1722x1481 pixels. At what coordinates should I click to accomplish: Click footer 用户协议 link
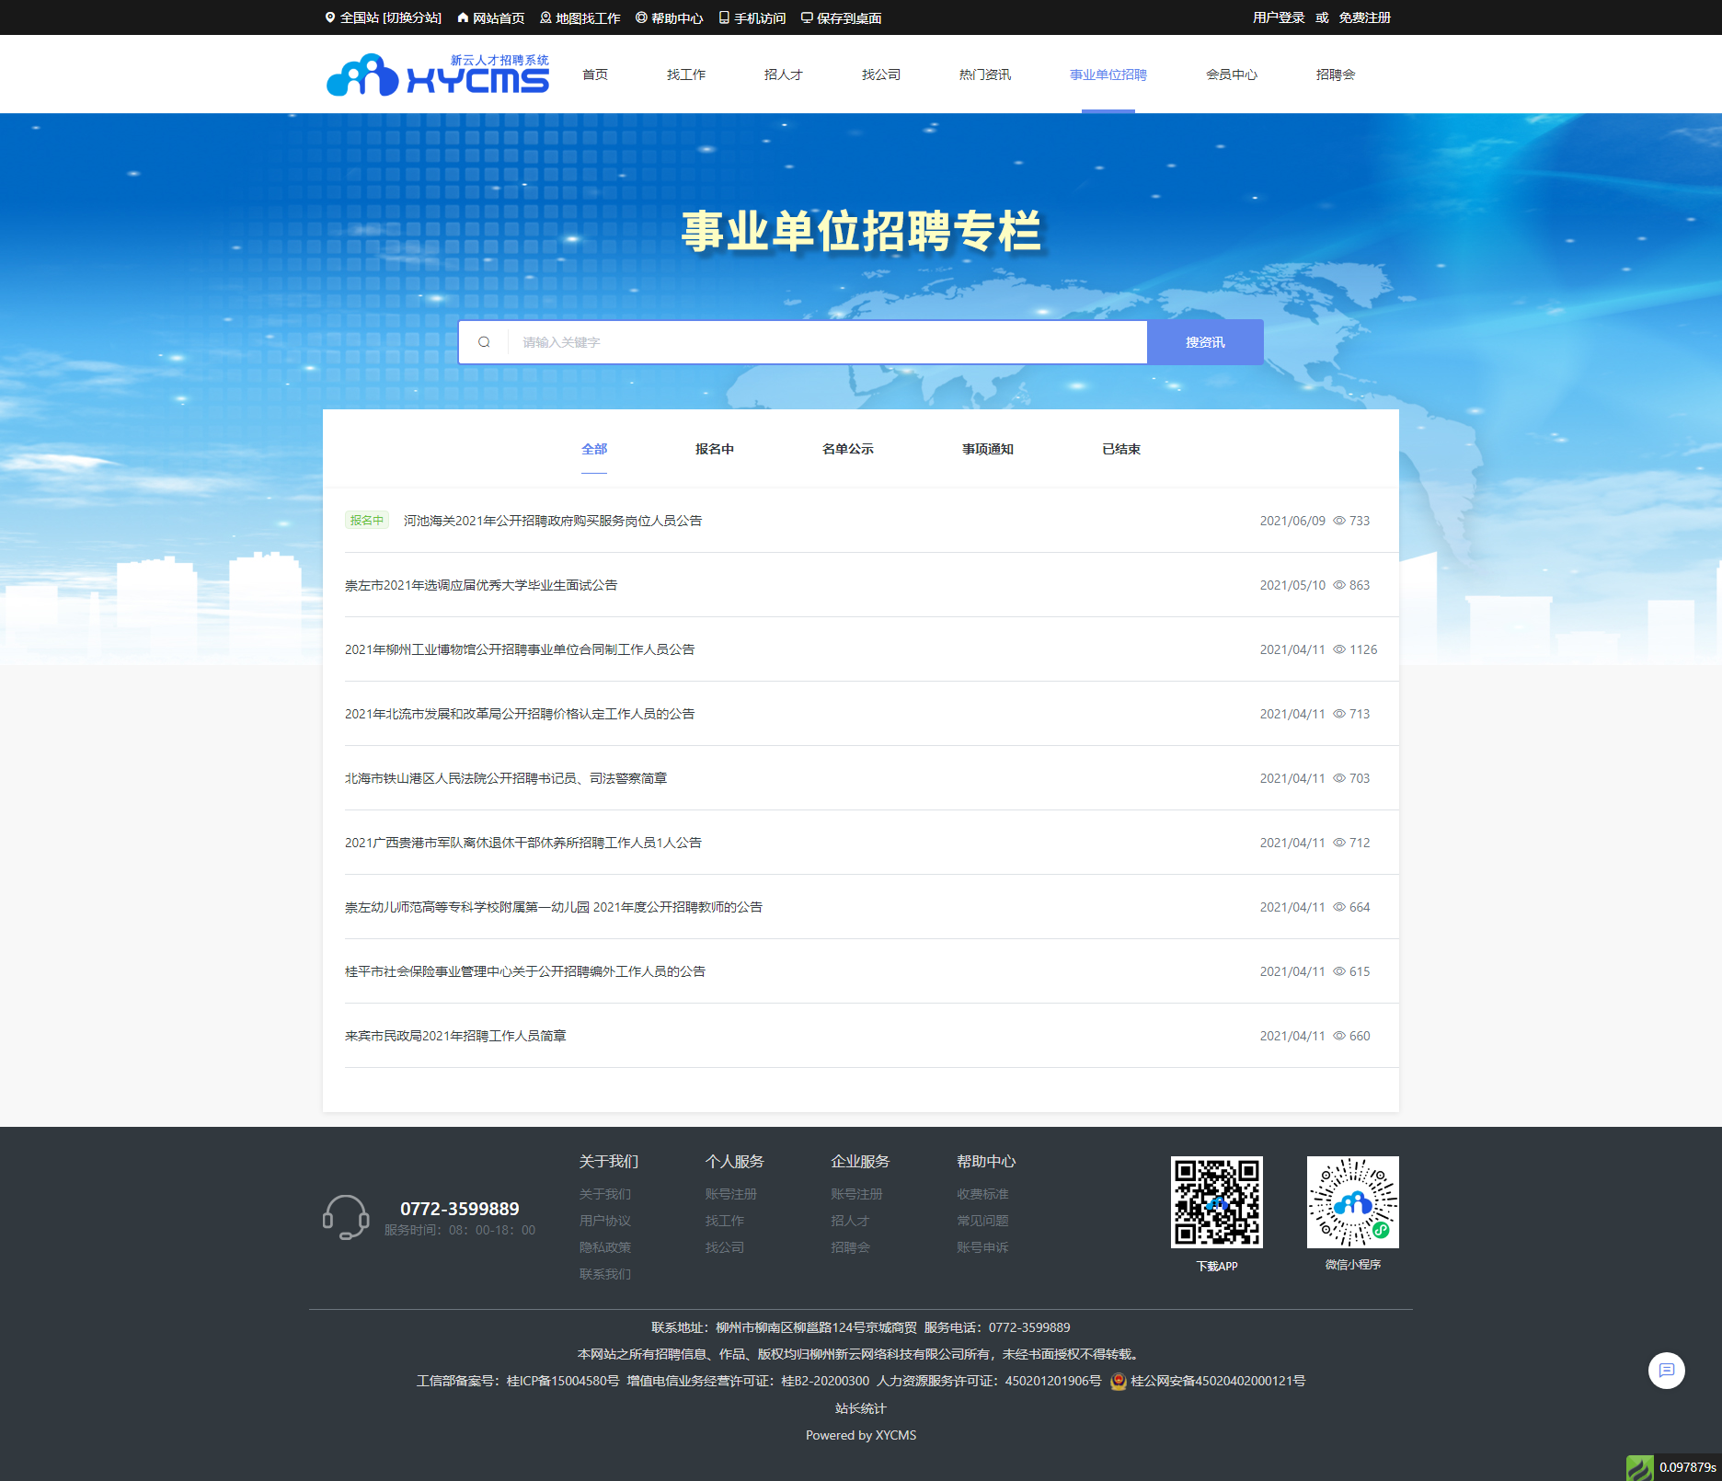(x=605, y=1221)
